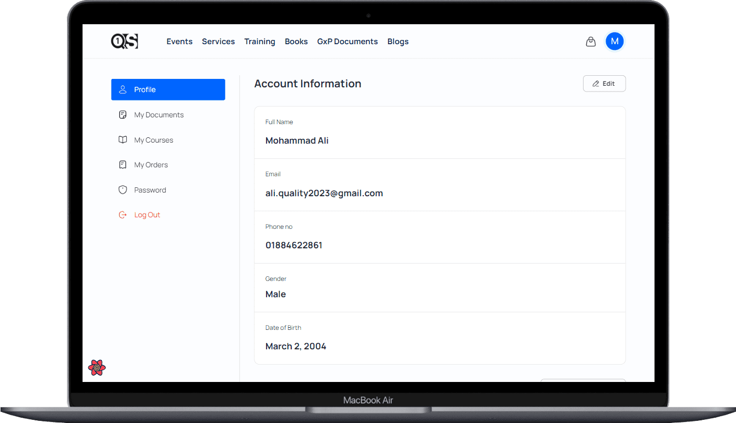Click the Log Out link
Viewport: 736px width, 423px height.
147,215
